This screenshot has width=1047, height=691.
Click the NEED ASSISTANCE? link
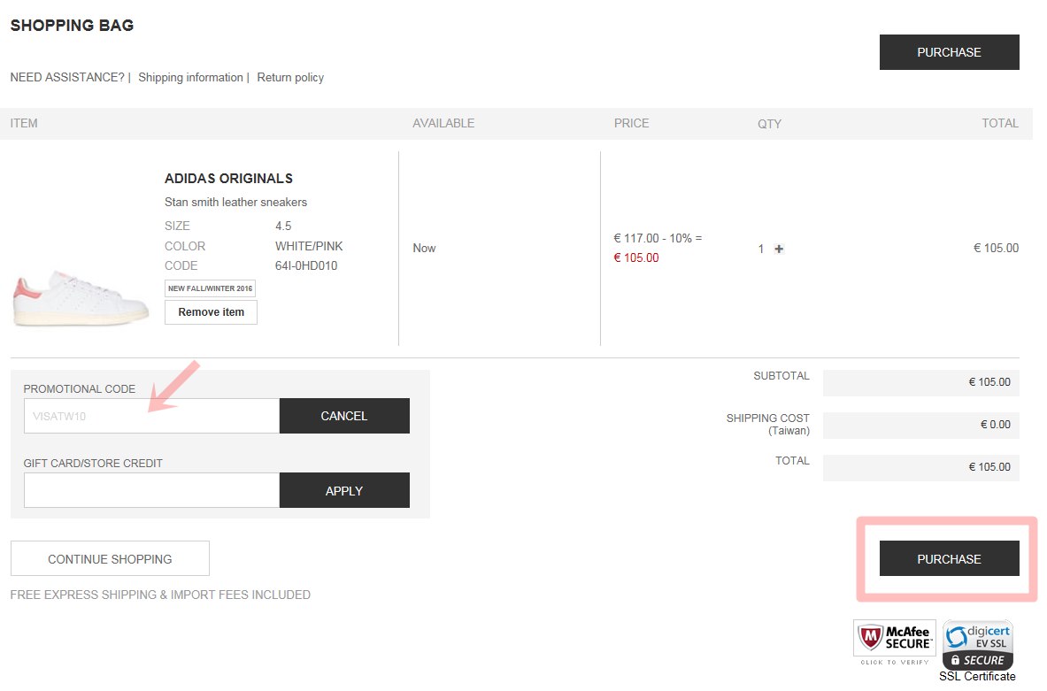(x=67, y=78)
